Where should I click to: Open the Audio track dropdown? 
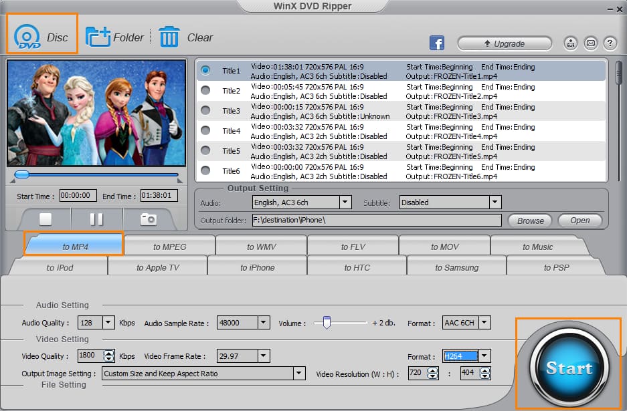click(x=345, y=202)
